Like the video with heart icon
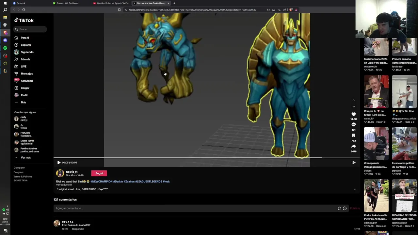The width and height of the screenshot is (418, 235). 353,114
